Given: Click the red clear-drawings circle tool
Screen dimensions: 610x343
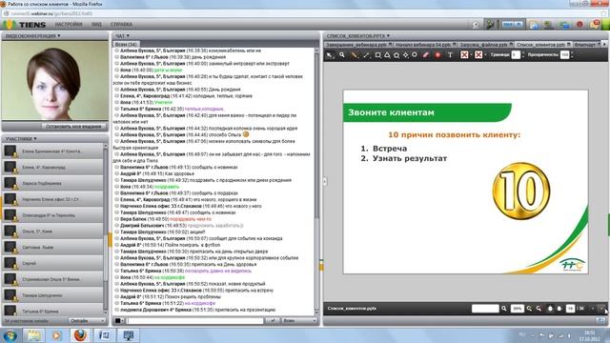Looking at the screenshot, I should [438, 55].
